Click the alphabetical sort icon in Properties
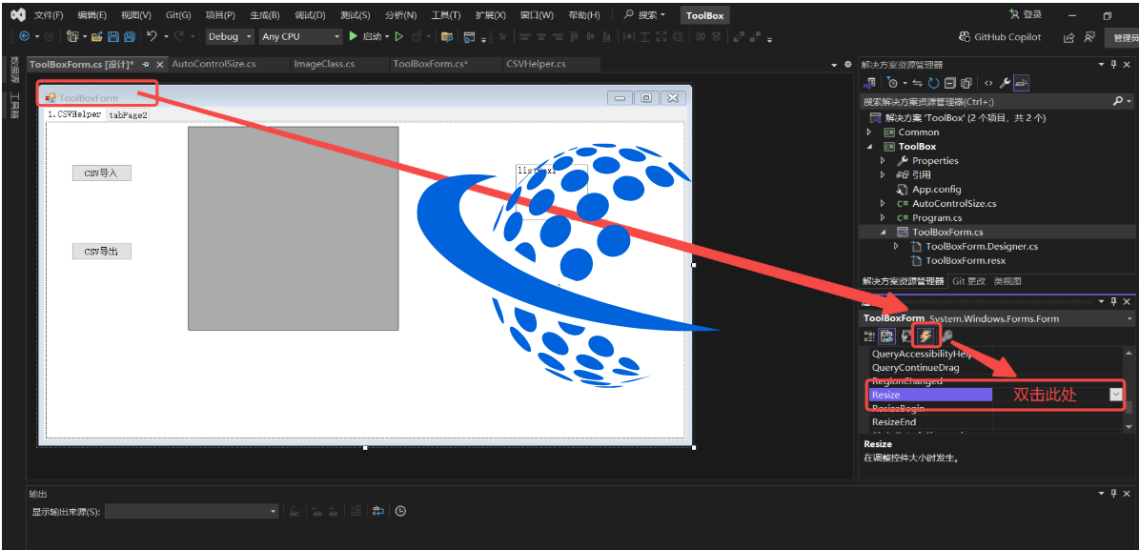The image size is (1139, 550). coord(887,336)
